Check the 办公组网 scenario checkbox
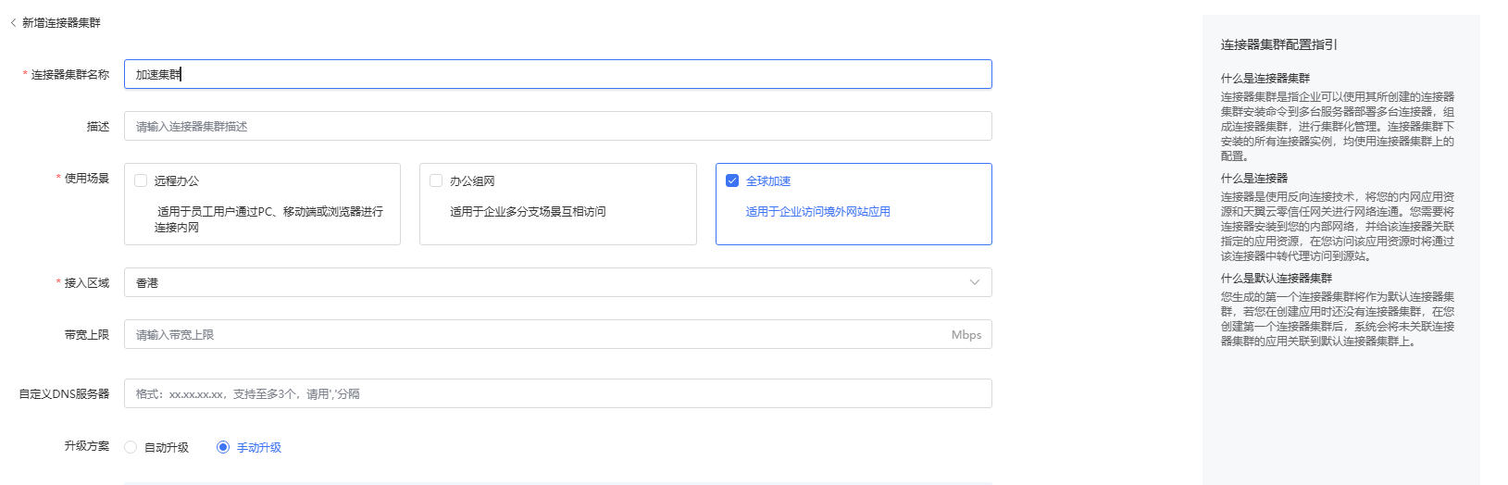Viewport: 1508px width, 485px height. pos(436,180)
